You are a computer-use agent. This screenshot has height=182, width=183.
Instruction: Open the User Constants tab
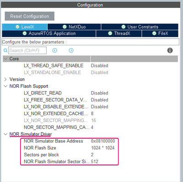(140, 27)
